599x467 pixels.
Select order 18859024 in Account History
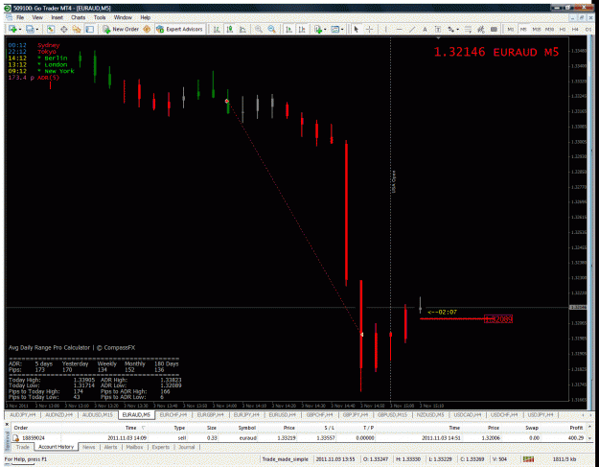299,438
